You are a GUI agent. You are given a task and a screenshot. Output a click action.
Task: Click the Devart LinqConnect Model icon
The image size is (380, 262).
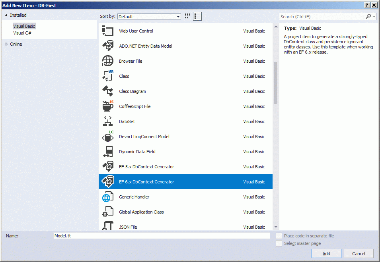pos(108,137)
